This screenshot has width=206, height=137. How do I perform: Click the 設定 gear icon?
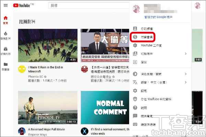(x=135, y=90)
